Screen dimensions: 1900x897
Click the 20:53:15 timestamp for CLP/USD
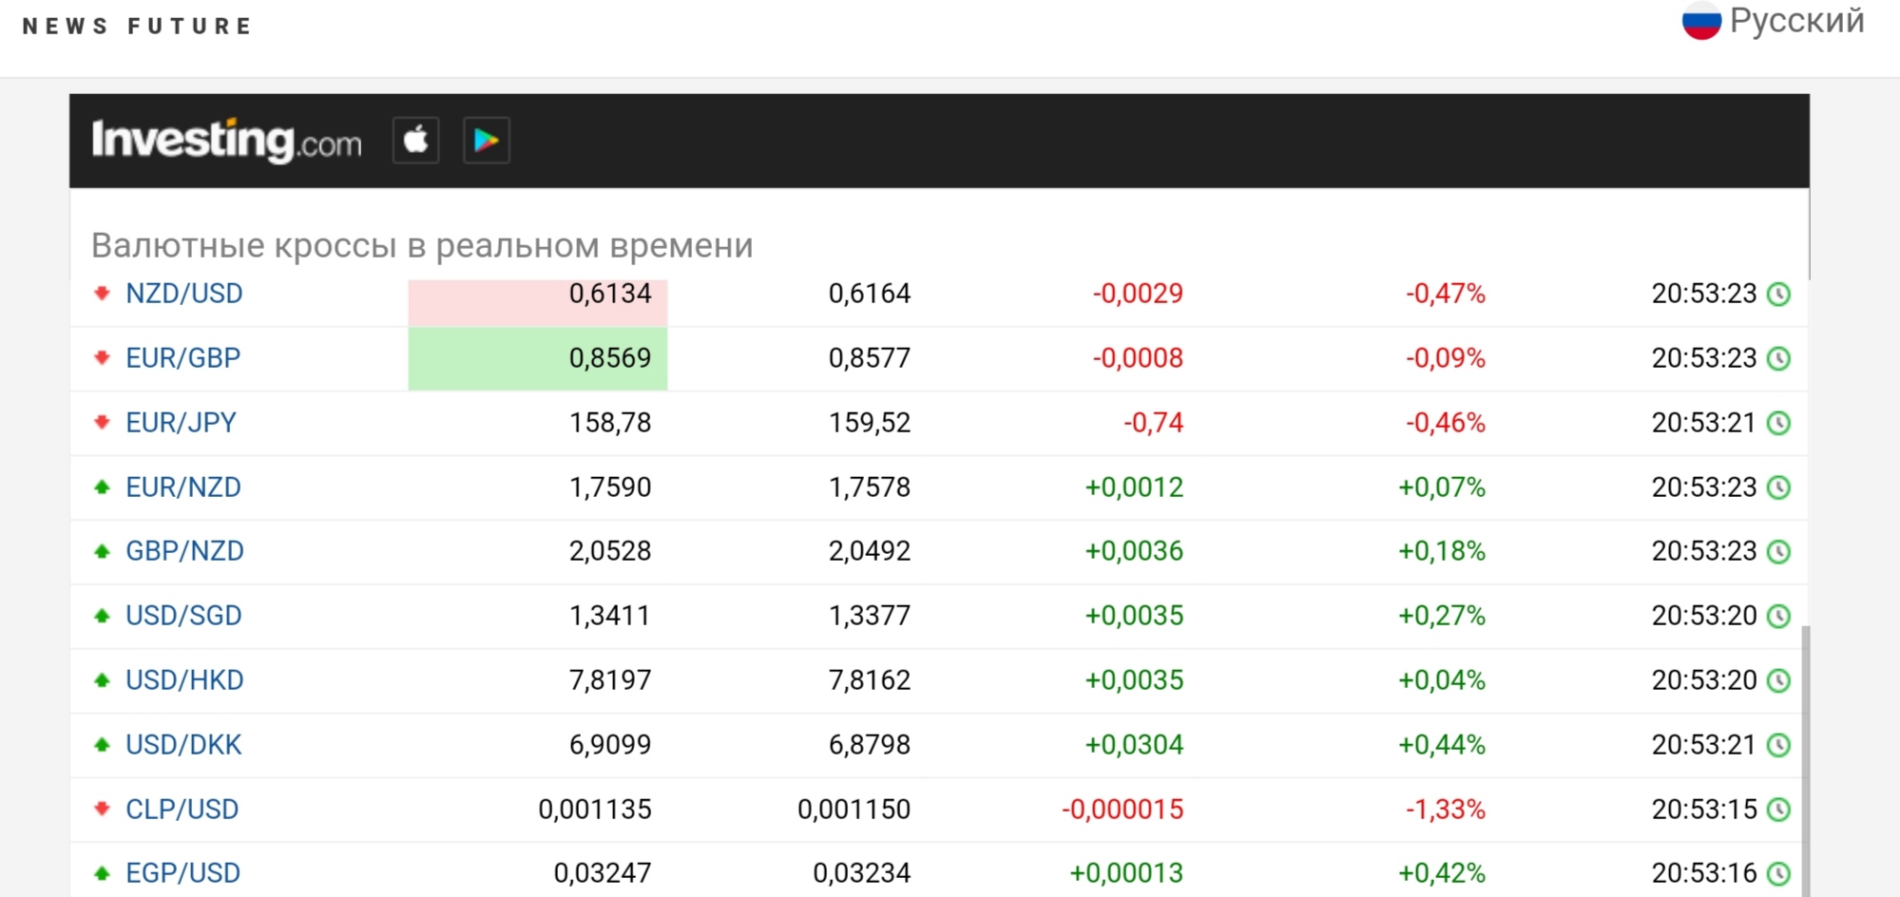click(1704, 810)
